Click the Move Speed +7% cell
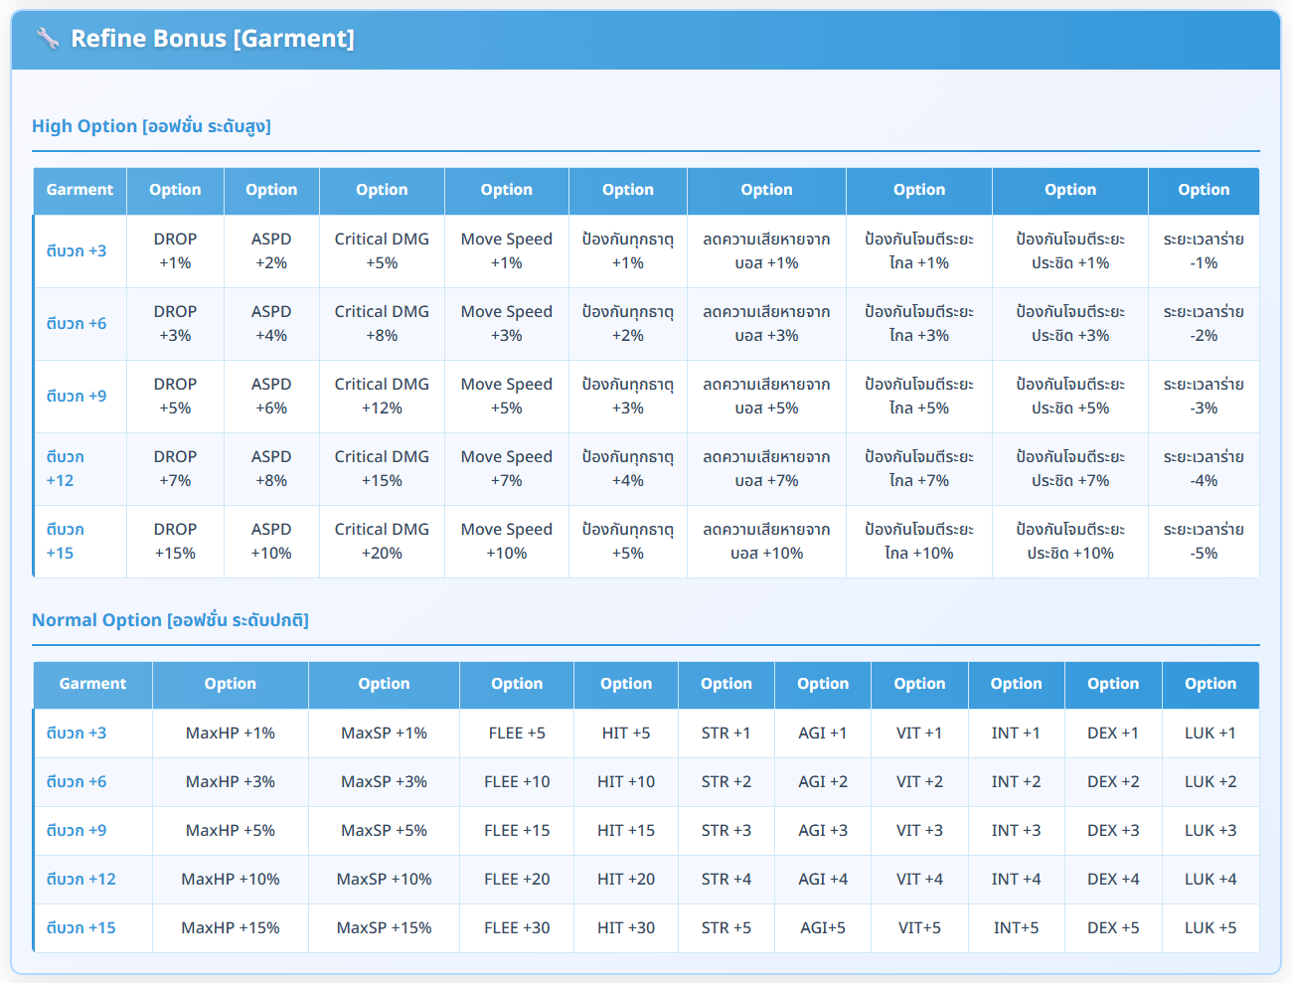 click(x=506, y=468)
